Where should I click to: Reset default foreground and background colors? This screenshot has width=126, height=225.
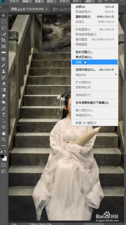[x=1, y=151]
